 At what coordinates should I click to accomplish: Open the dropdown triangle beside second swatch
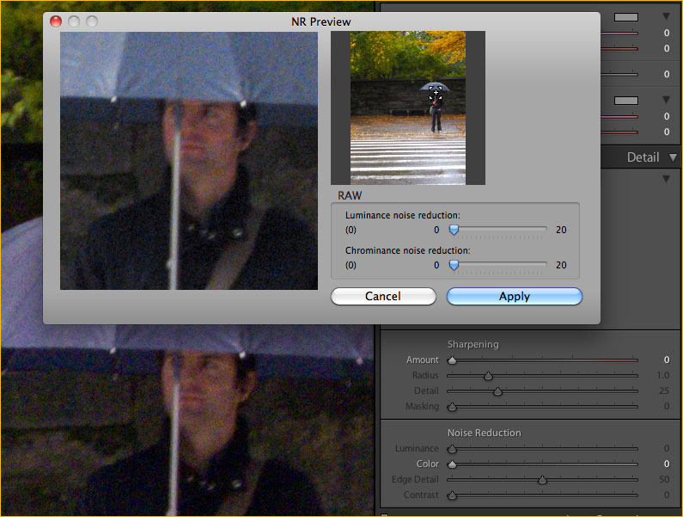tap(666, 100)
